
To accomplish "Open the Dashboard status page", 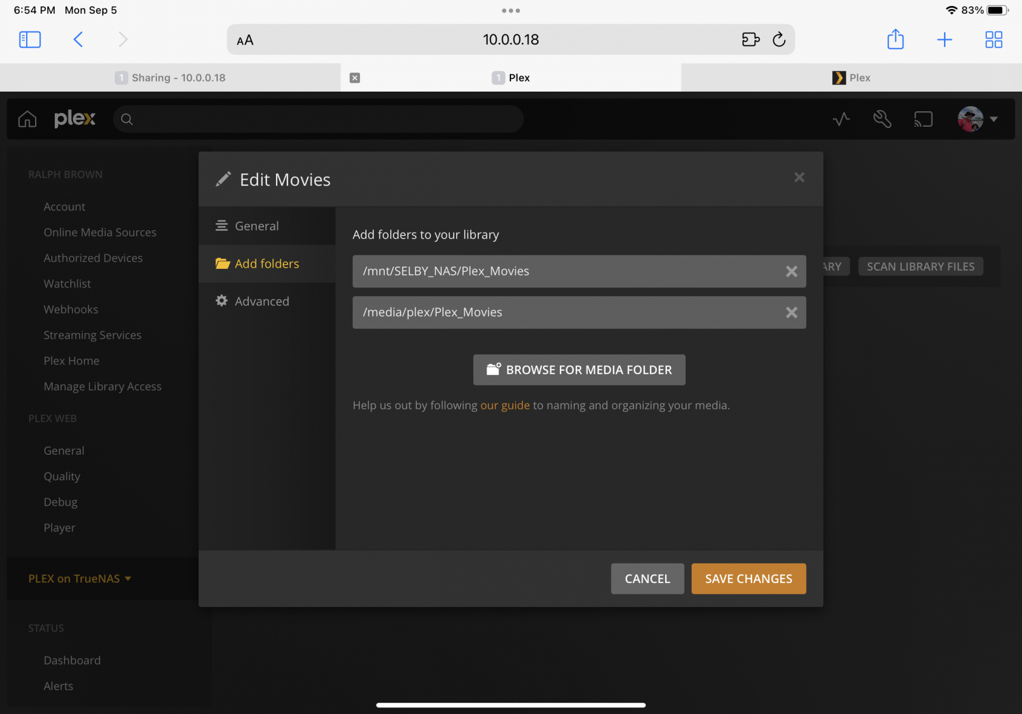I will pyautogui.click(x=72, y=660).
